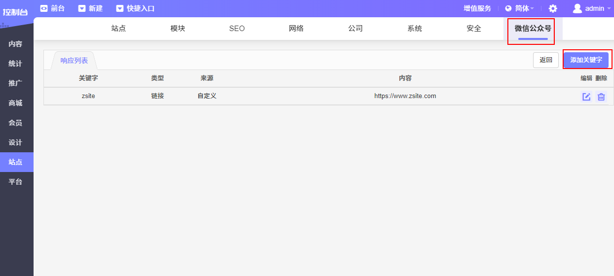Click the 删除 column header
This screenshot has height=276, width=614.
click(601, 78)
